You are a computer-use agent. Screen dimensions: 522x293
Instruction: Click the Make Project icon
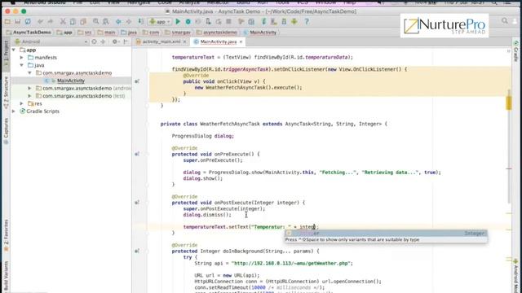pos(141,22)
